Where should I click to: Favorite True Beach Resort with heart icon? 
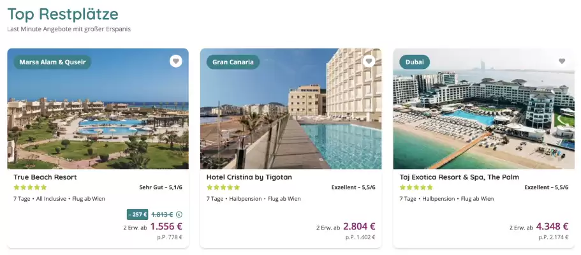pos(176,61)
